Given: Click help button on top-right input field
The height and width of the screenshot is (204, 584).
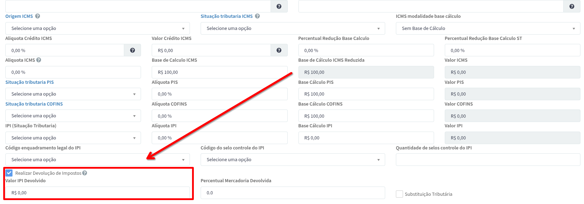Looking at the screenshot, I should point(572,6).
